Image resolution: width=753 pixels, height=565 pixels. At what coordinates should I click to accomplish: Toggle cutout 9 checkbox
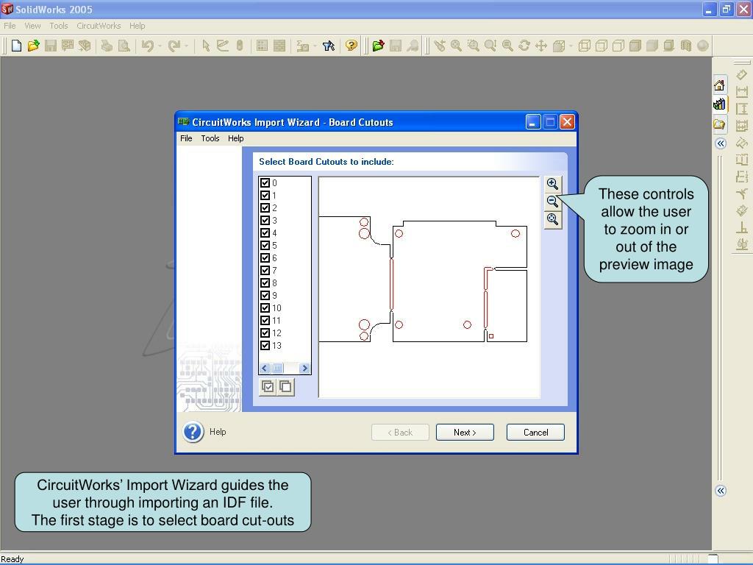pos(265,296)
